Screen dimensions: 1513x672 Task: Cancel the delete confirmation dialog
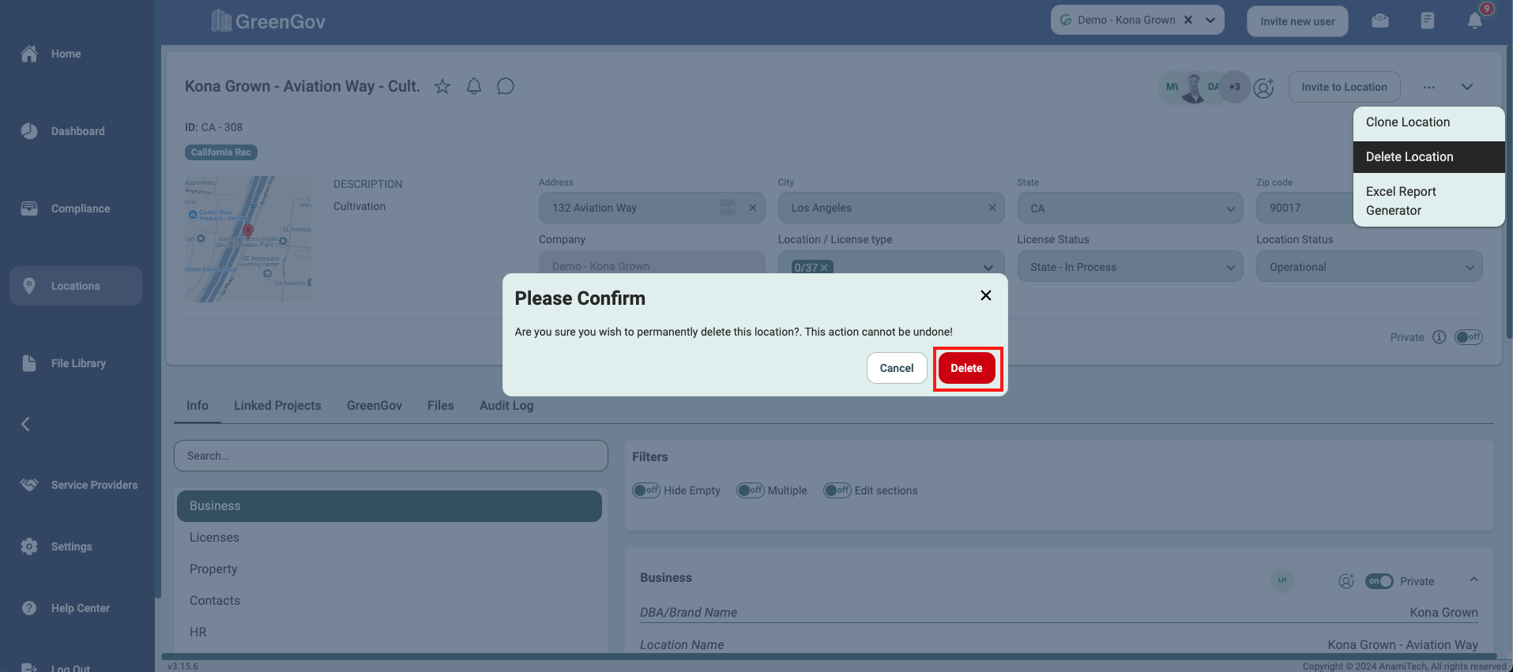pyautogui.click(x=897, y=368)
